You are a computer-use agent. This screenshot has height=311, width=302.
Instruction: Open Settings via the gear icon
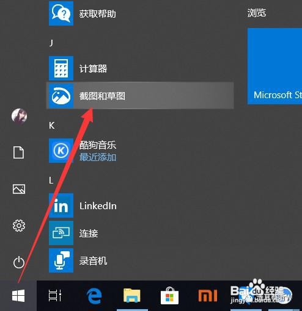[19, 226]
